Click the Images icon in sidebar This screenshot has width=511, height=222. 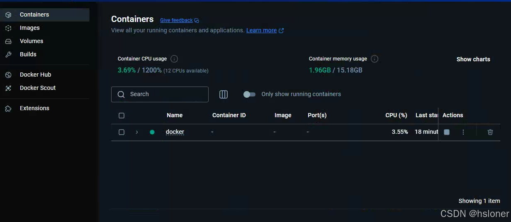coord(8,28)
